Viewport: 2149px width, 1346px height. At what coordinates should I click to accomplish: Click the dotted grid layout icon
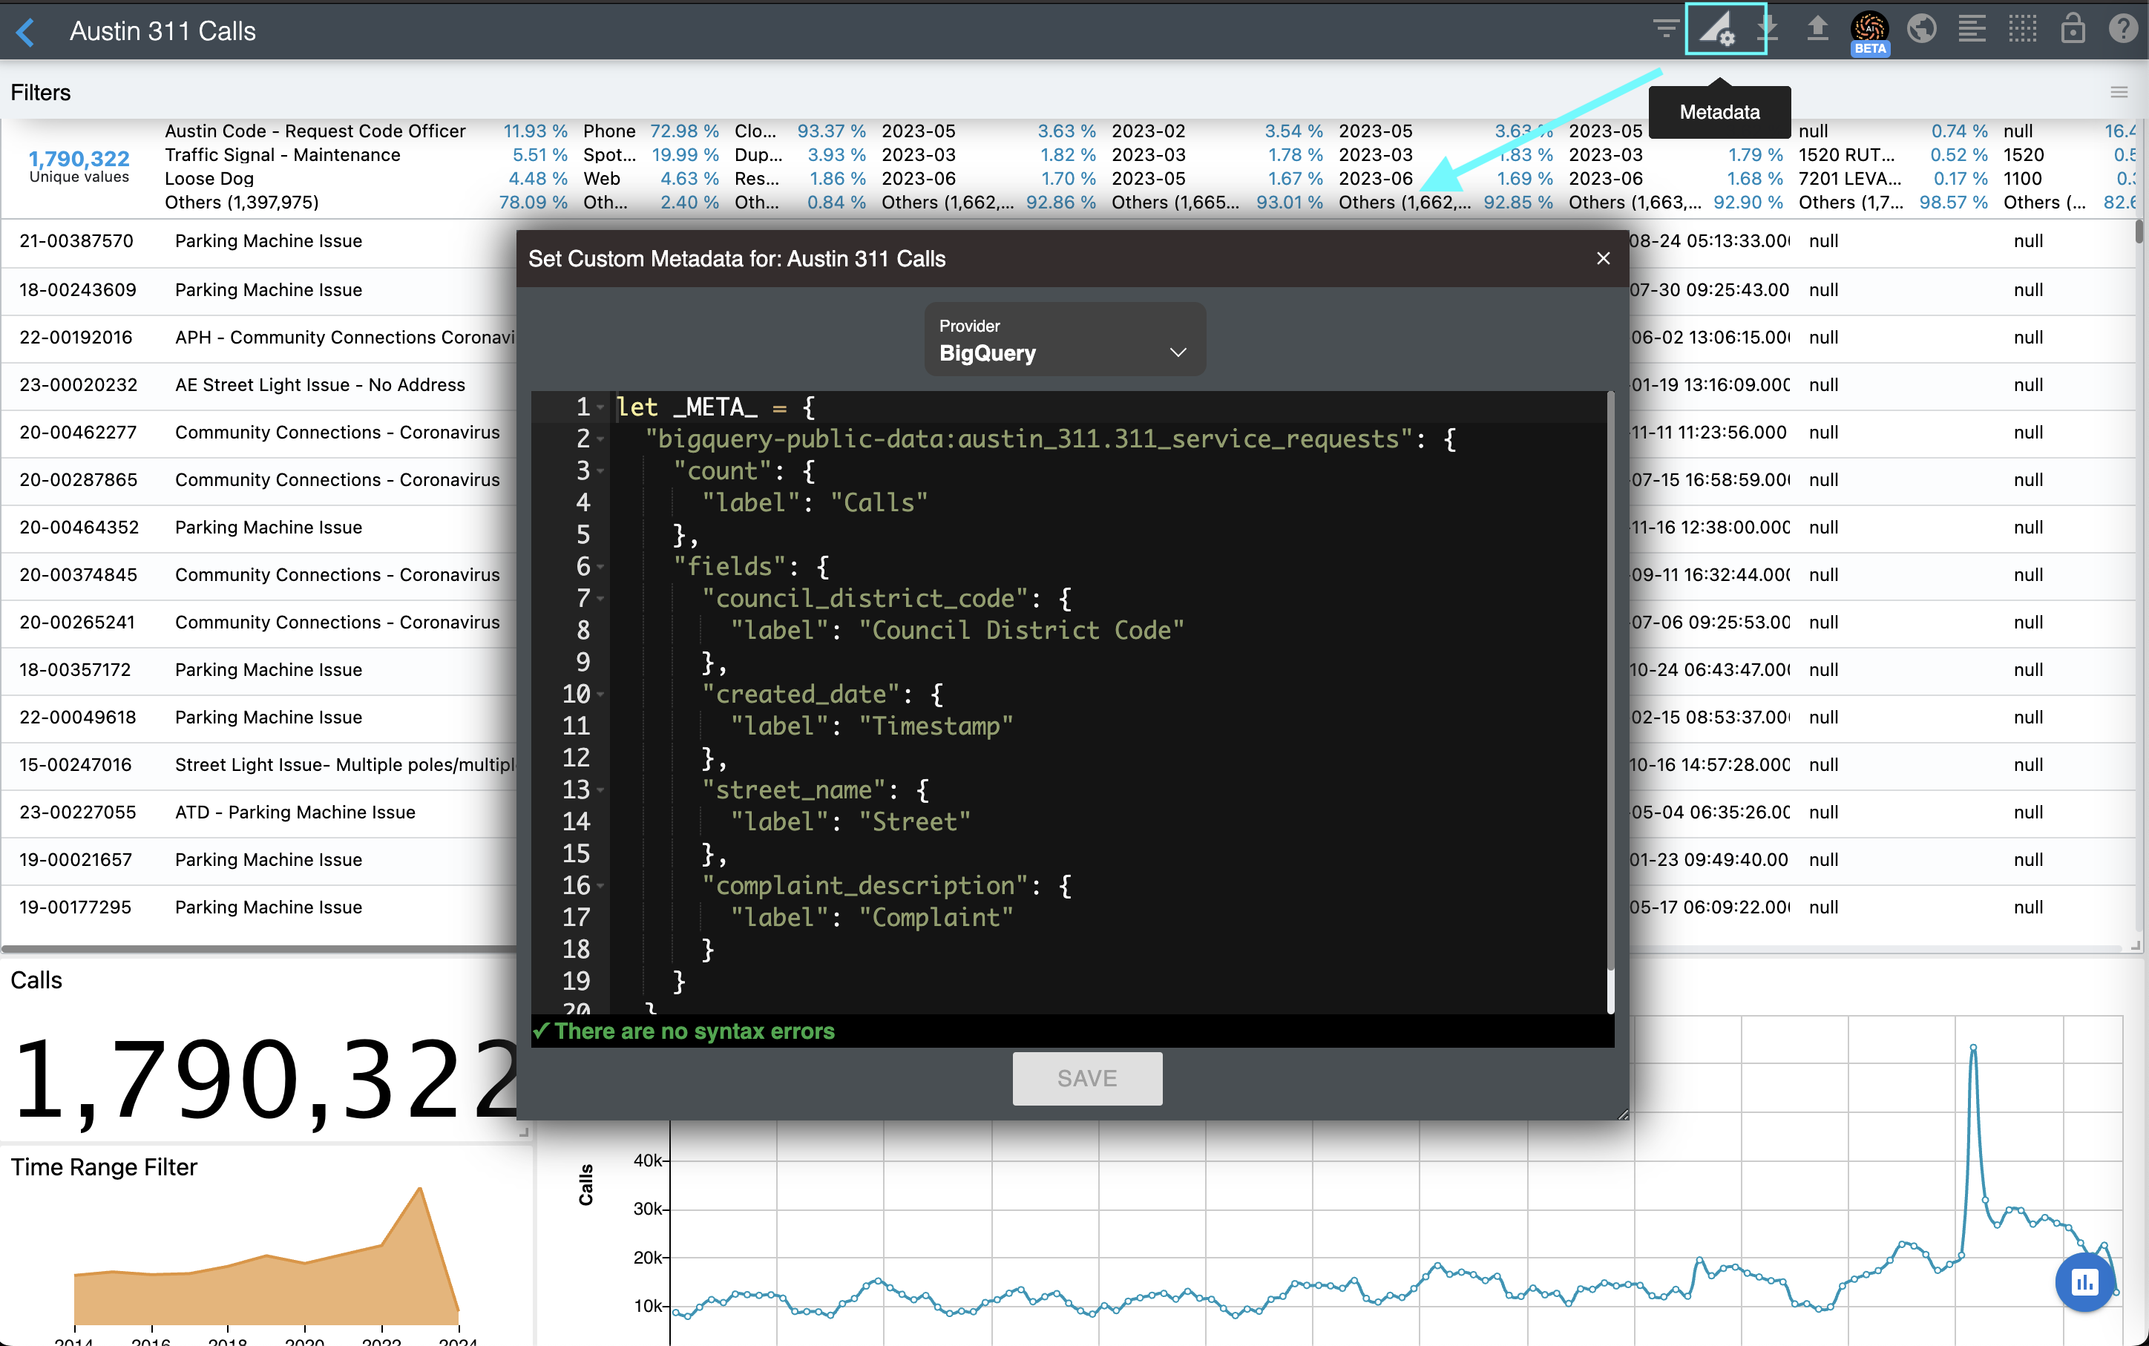pos(2023,30)
